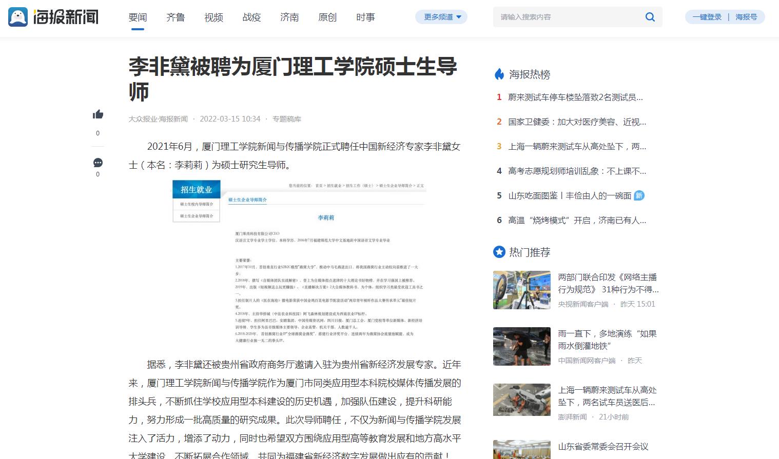Click the embedded 李莉莉 profile screenshot image
Screen dimensions: 779x459
[300, 262]
